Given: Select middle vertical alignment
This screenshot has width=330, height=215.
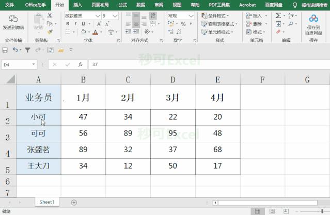Looking at the screenshot, I should (136, 16).
